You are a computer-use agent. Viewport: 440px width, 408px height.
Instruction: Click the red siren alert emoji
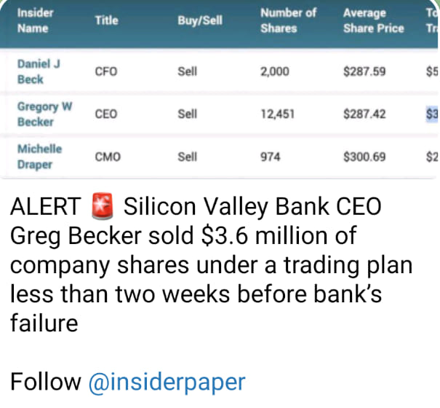[x=103, y=206]
